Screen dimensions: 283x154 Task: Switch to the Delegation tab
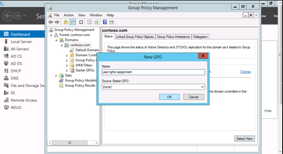(x=200, y=37)
